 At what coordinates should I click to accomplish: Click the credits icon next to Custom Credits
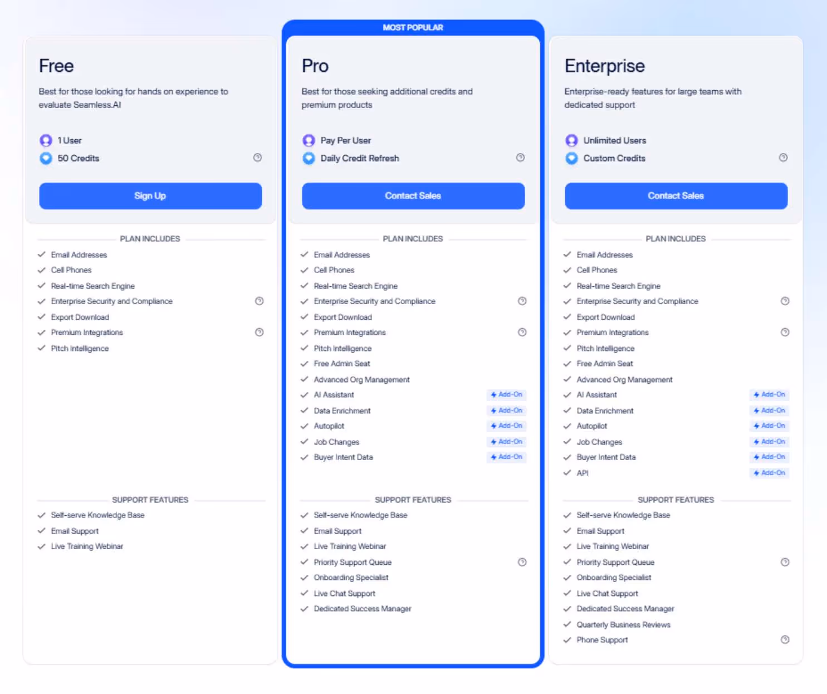coord(571,158)
